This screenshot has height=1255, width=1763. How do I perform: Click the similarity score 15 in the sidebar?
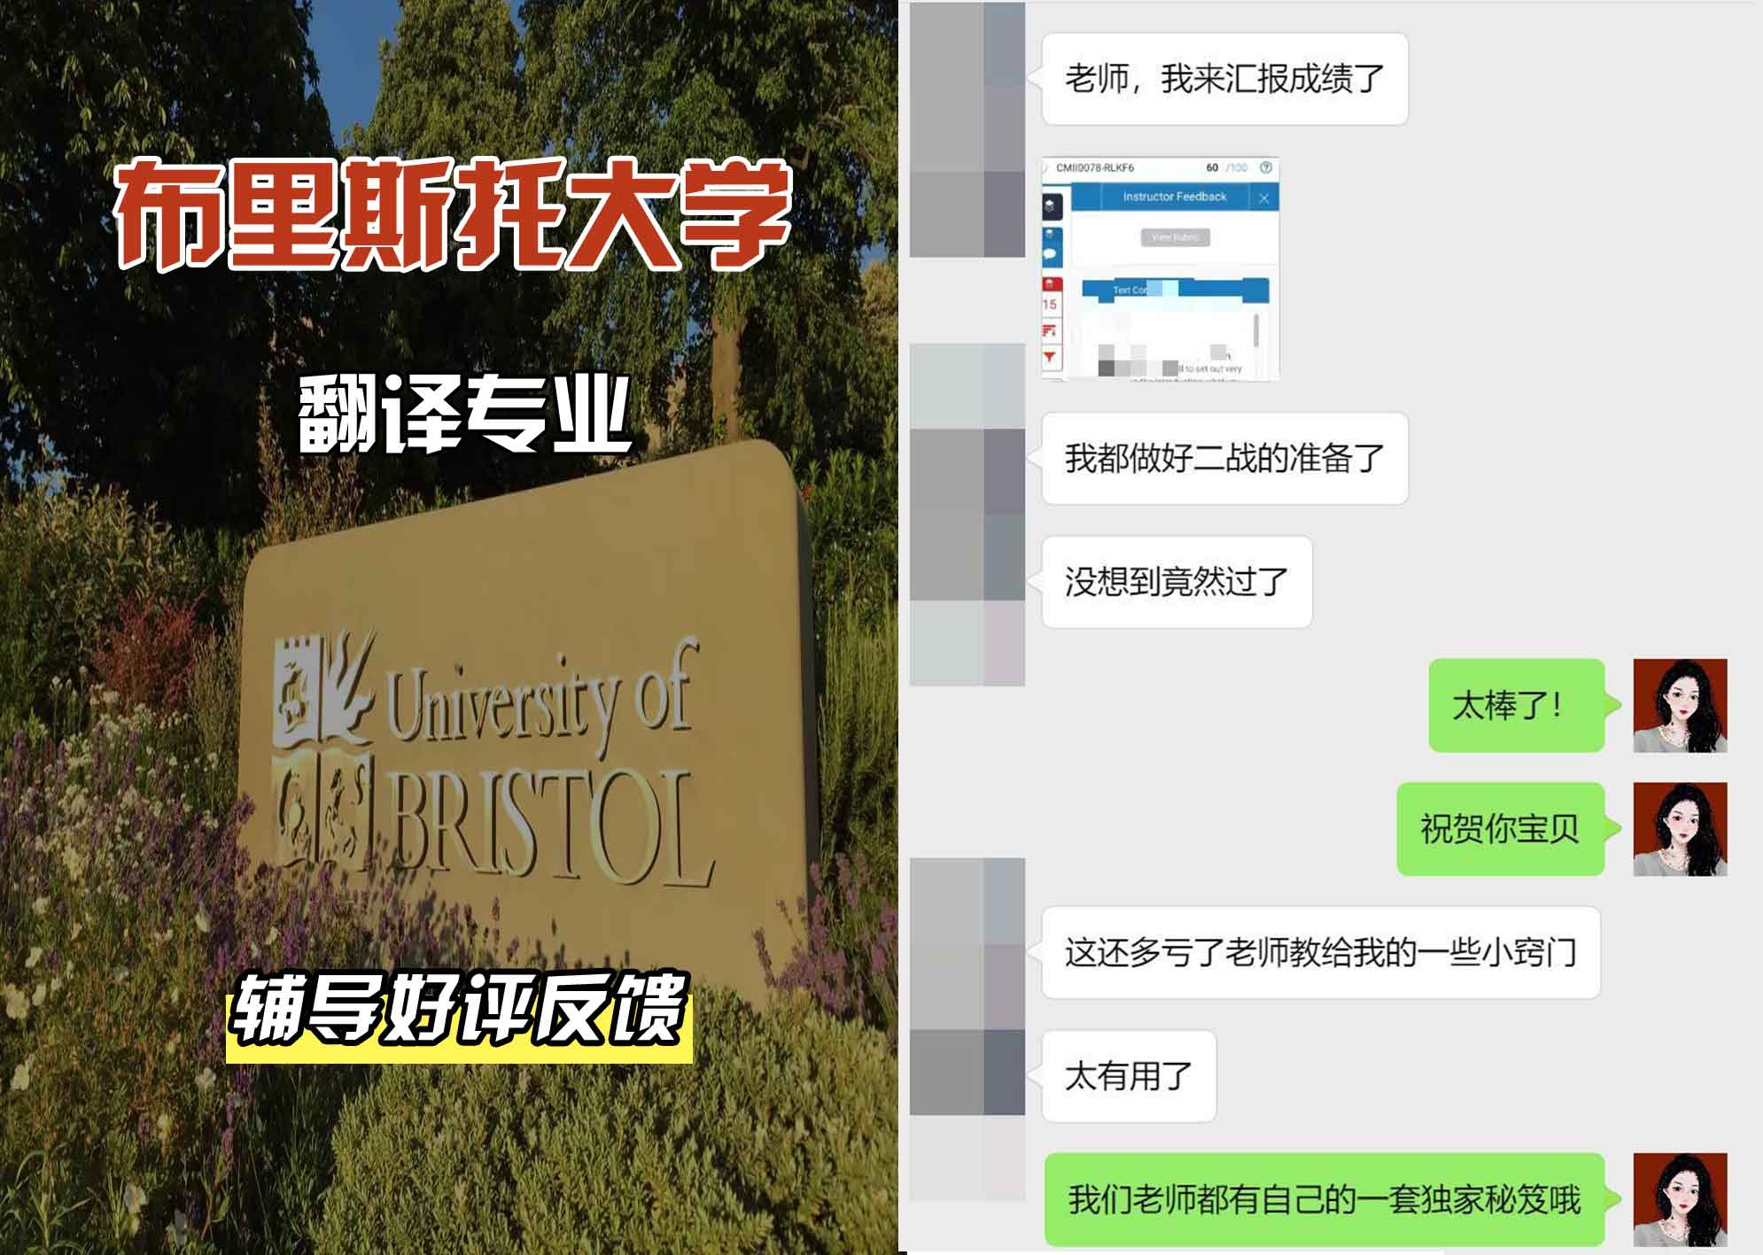point(1050,305)
